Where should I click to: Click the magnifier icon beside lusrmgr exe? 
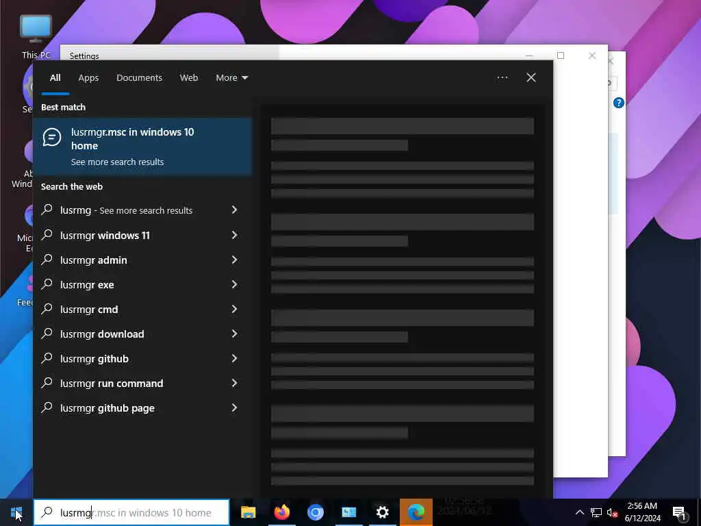[x=47, y=284]
